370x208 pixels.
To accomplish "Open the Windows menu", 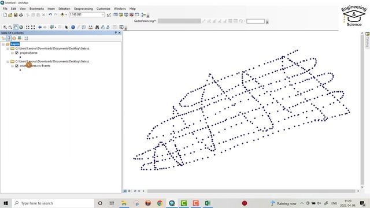I will pos(120,9).
